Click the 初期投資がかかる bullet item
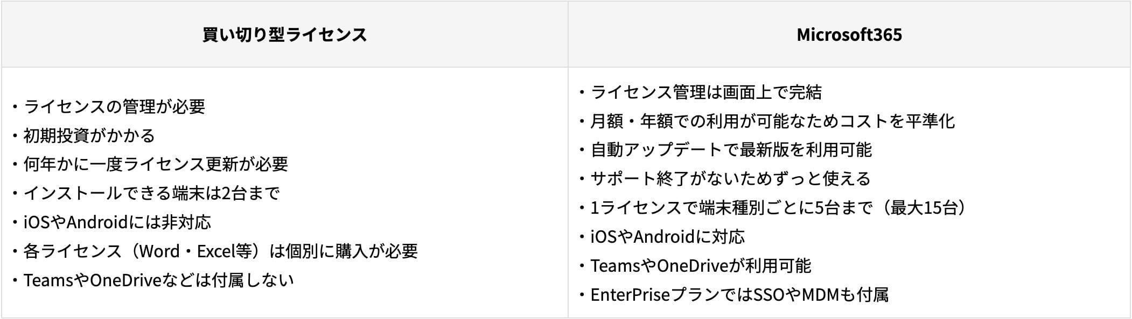 (x=89, y=135)
